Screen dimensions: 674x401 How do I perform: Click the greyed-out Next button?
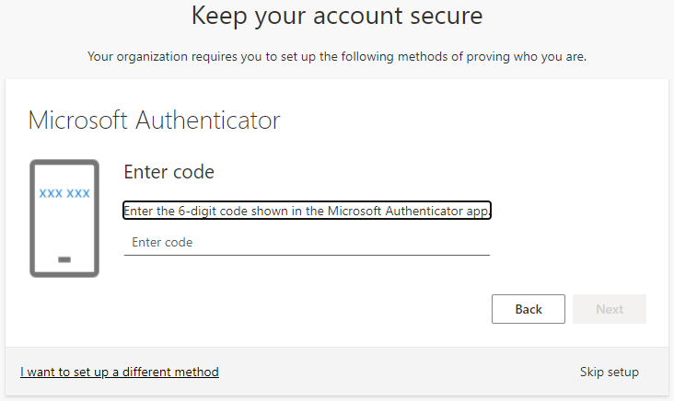[x=609, y=309]
